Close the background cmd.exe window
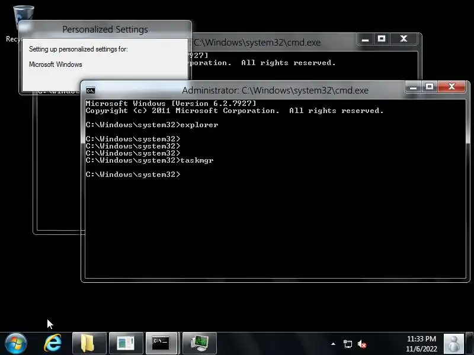 (403, 39)
